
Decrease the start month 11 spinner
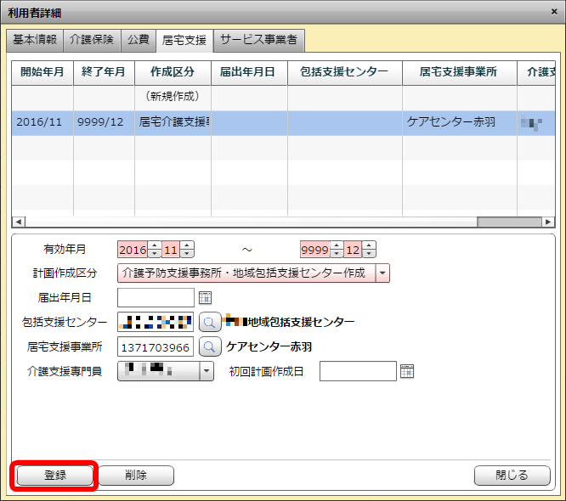[x=187, y=254]
